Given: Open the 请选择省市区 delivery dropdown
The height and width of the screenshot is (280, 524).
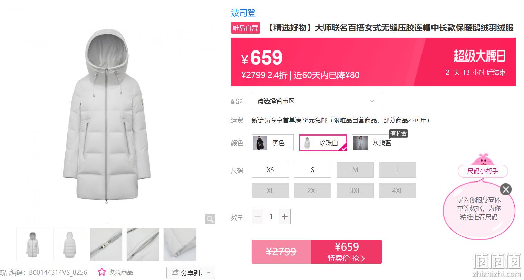Looking at the screenshot, I should pos(317,101).
